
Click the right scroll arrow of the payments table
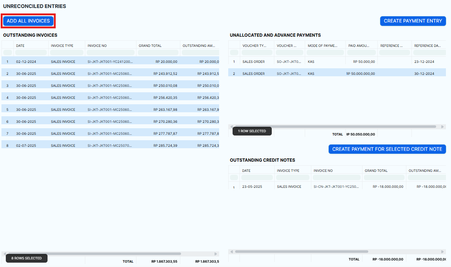[443, 126]
